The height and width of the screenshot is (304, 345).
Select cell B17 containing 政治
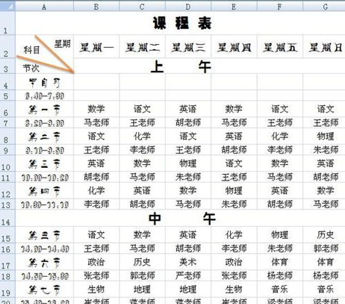click(96, 262)
